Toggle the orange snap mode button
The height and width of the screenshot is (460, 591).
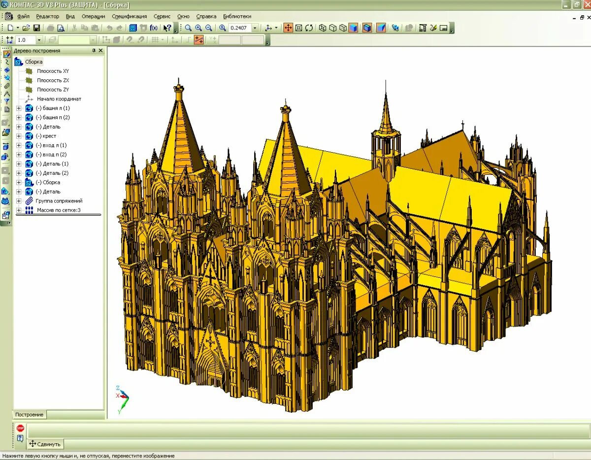click(x=199, y=40)
